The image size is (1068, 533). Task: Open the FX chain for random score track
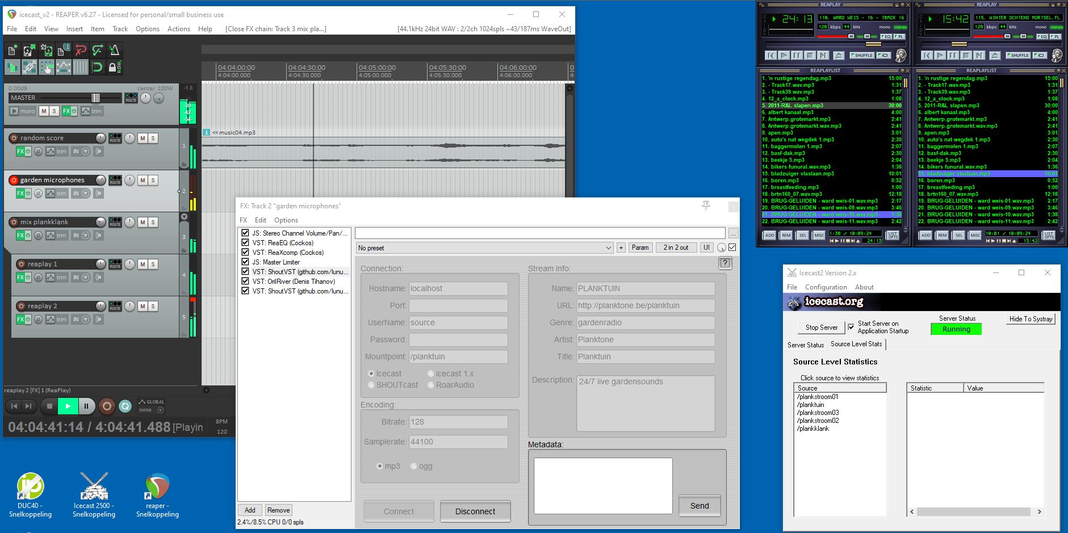[x=20, y=152]
